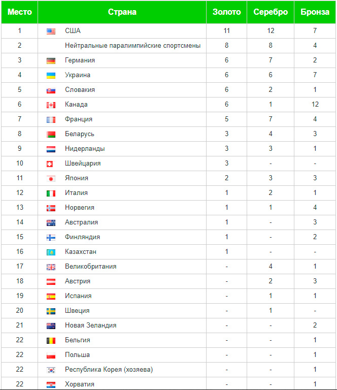Click the Canada flag icon

pyautogui.click(x=51, y=105)
